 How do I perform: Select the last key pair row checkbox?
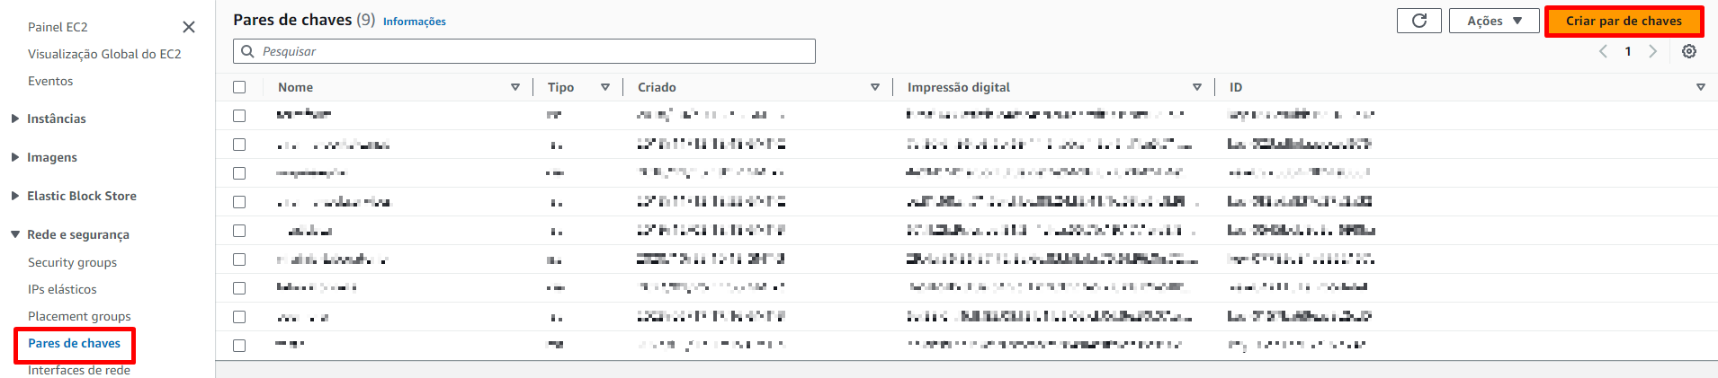[x=239, y=346]
